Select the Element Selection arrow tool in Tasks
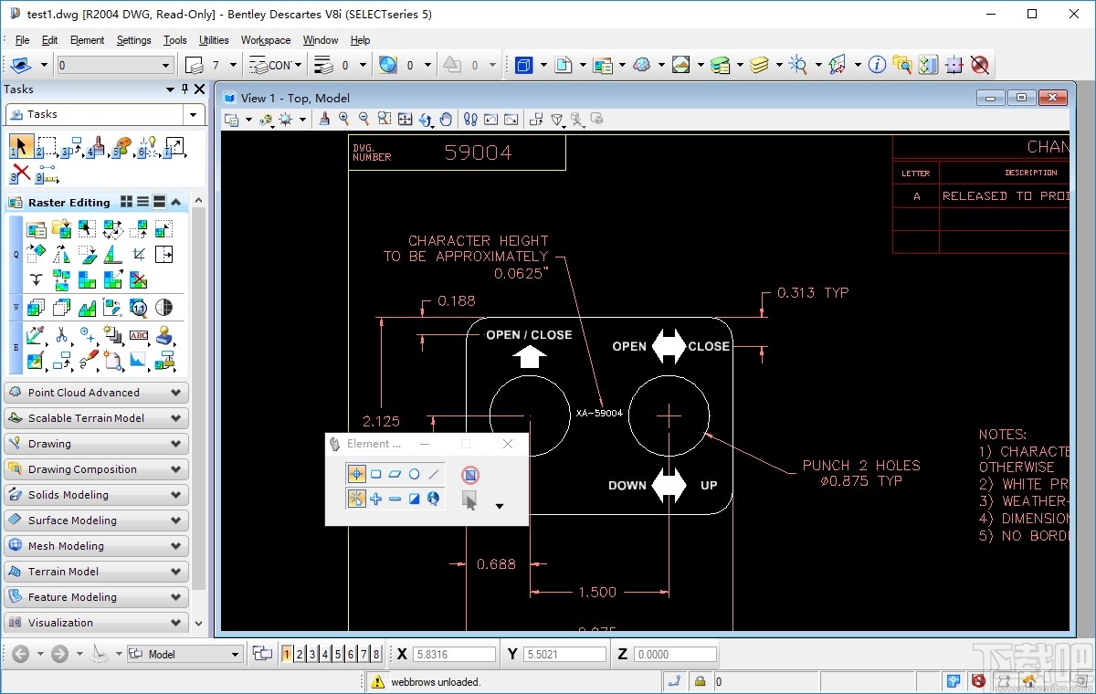 (x=22, y=146)
